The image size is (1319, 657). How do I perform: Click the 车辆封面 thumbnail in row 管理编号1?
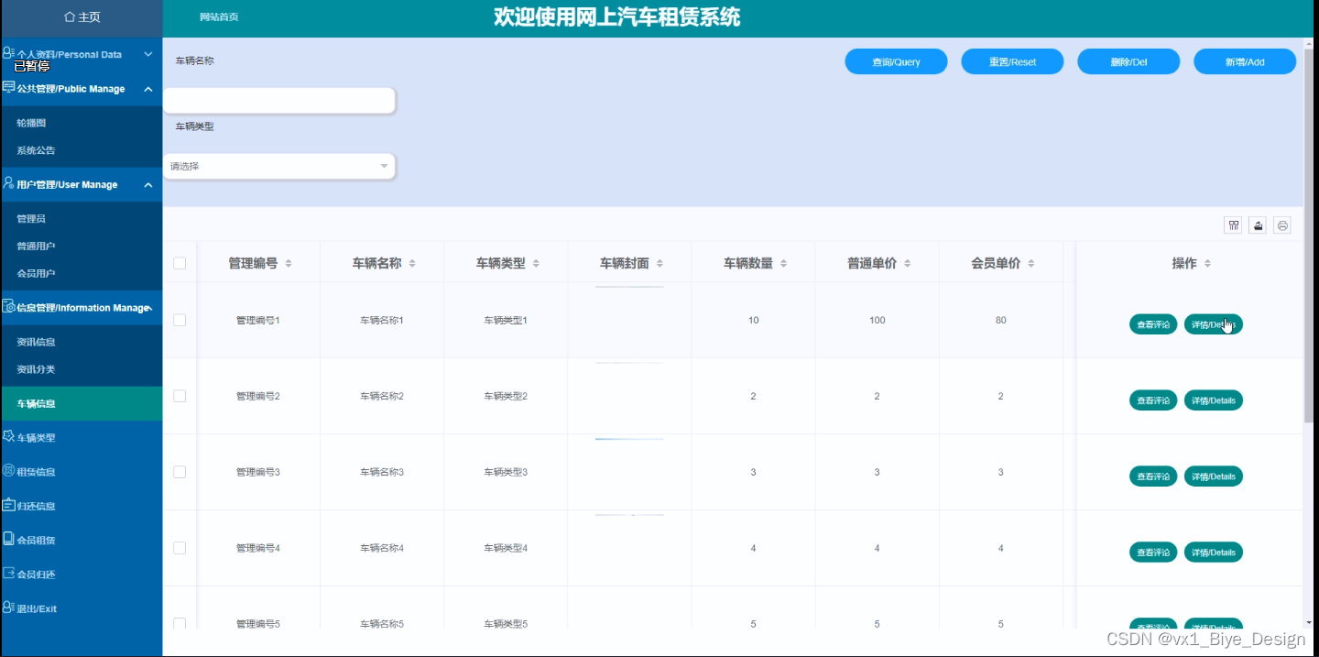629,288
